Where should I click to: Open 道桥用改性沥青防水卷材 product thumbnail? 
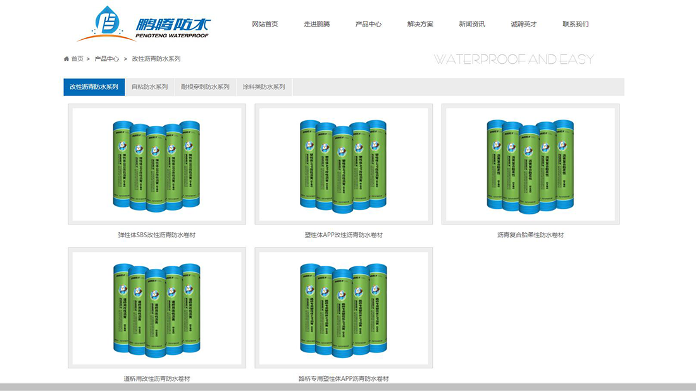[157, 307]
